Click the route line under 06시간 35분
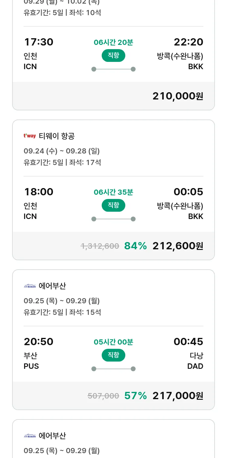Viewport: 227px width, 458px height. pos(113,219)
